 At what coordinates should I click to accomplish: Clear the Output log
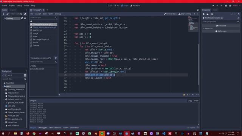[196, 101]
